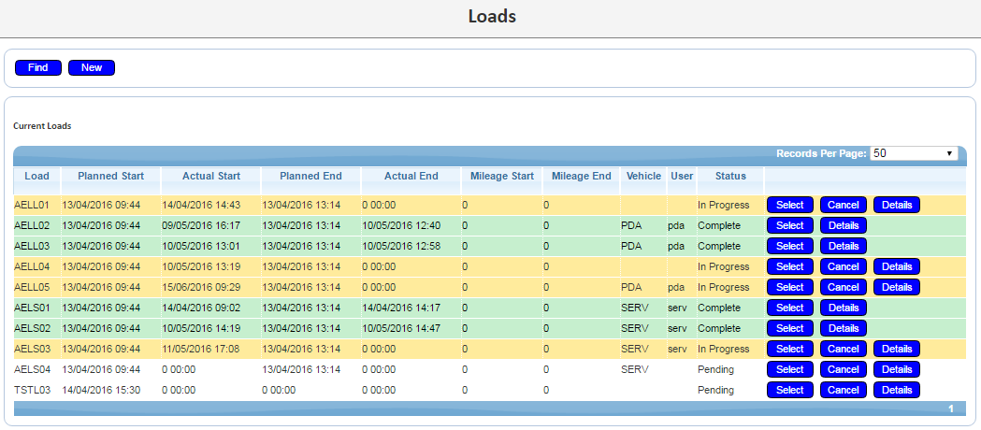Select load AELL02
This screenshot has width=981, height=430.
point(790,225)
